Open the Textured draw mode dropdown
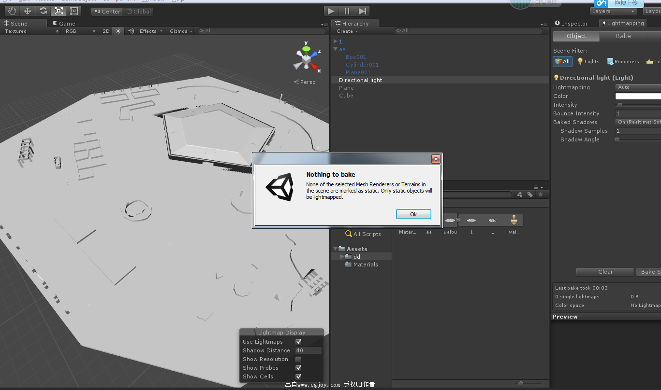The width and height of the screenshot is (661, 390). (x=31, y=31)
